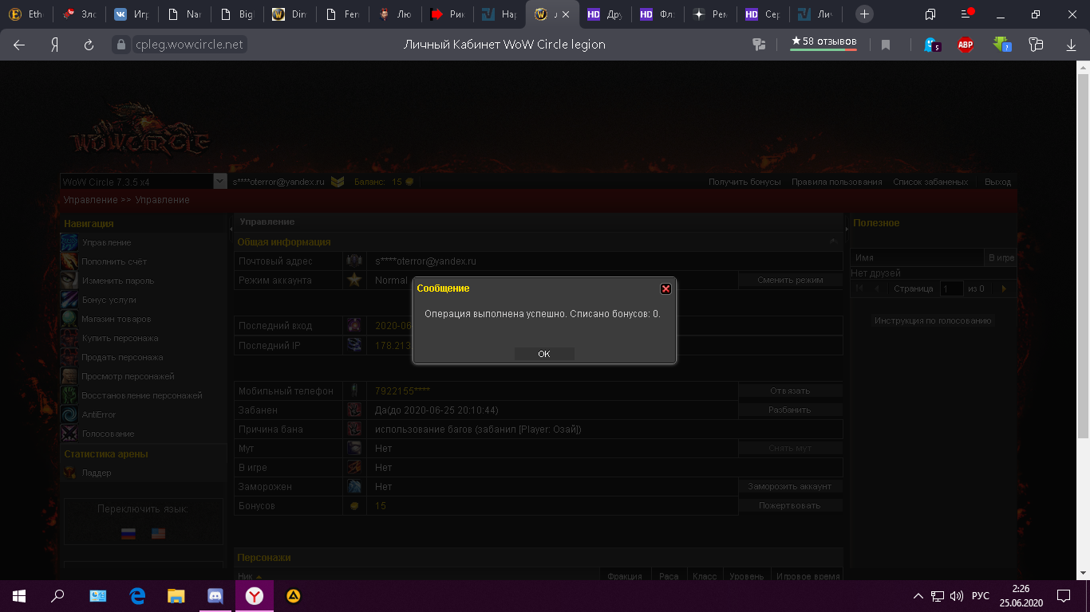Open Discord from the Windows taskbar
1090x612 pixels.
(x=215, y=595)
